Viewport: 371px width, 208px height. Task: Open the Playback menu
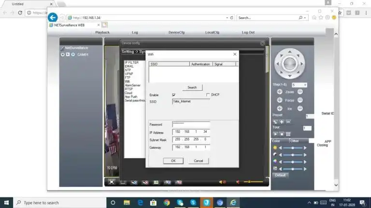click(102, 32)
